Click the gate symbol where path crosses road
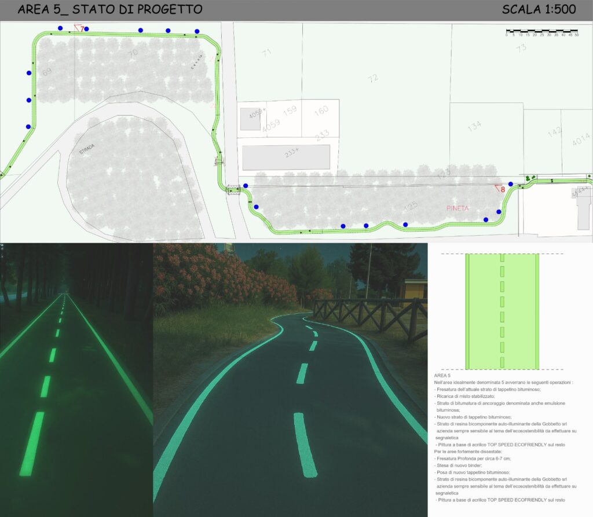Viewport: 593px width, 517px height. pos(233,190)
